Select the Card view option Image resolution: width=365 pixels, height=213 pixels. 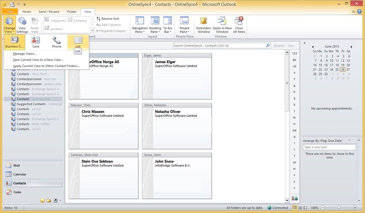coord(36,42)
